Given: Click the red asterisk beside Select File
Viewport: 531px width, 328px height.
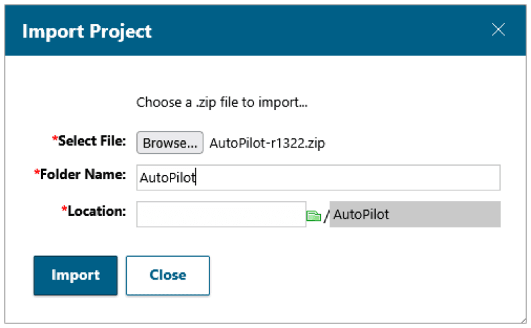Looking at the screenshot, I should pyautogui.click(x=54, y=140).
